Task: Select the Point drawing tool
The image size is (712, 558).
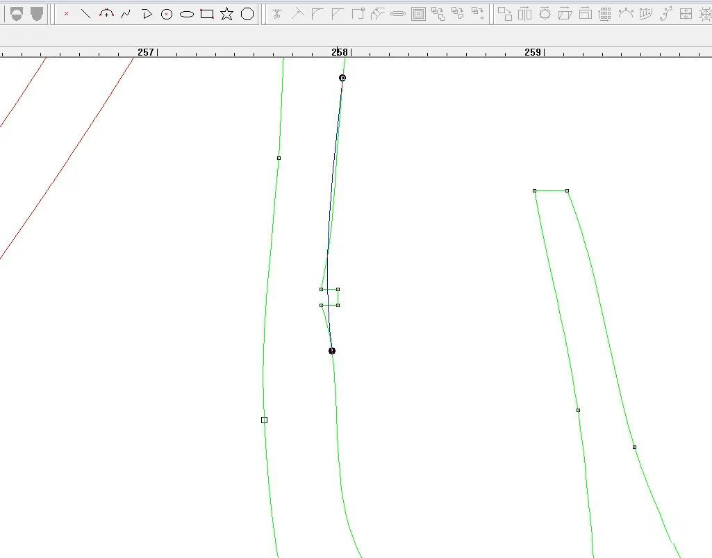Action: [67, 14]
